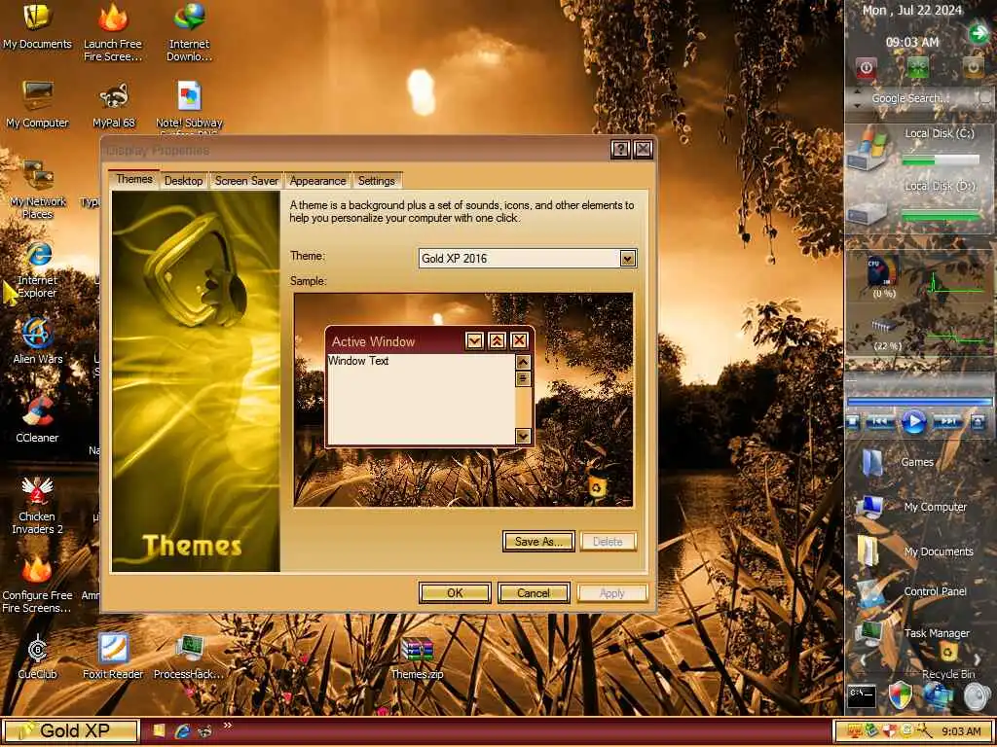Play media in sidebar player

point(913,422)
